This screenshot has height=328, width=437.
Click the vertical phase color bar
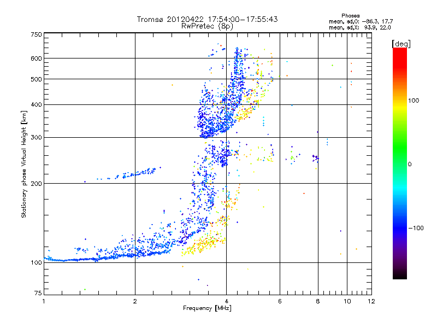click(400, 163)
